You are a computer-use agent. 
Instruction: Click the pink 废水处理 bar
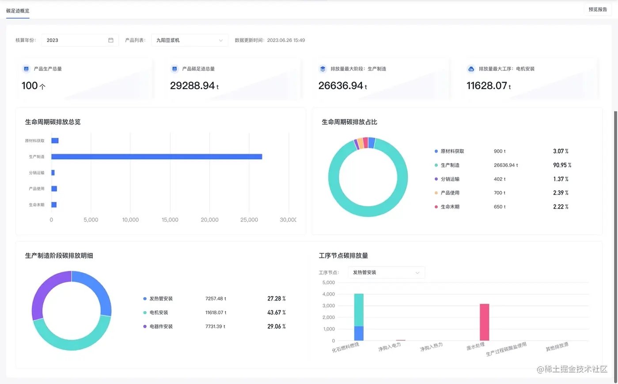click(x=485, y=322)
